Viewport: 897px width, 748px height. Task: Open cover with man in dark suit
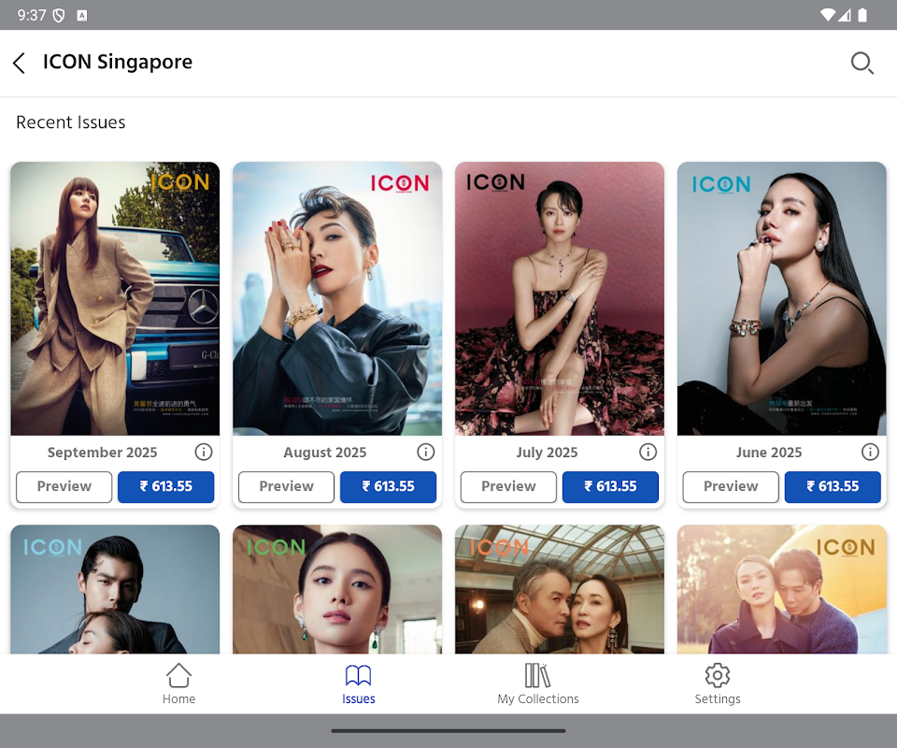tap(115, 589)
